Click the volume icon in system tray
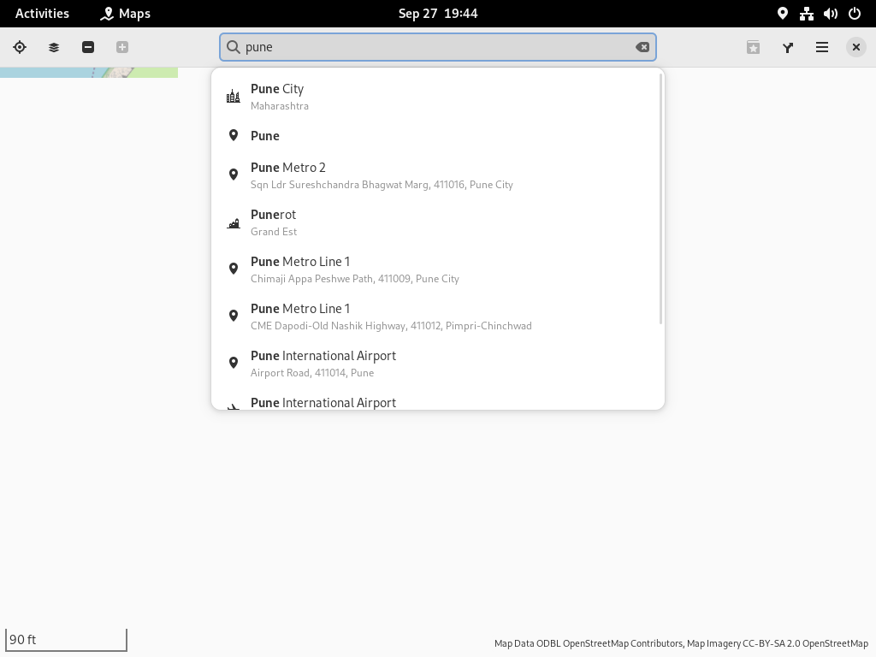 tap(830, 14)
